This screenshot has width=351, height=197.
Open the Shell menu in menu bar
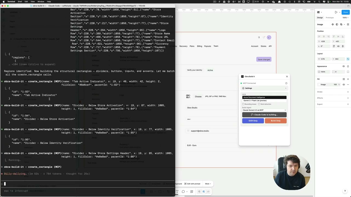[x=20, y=2]
